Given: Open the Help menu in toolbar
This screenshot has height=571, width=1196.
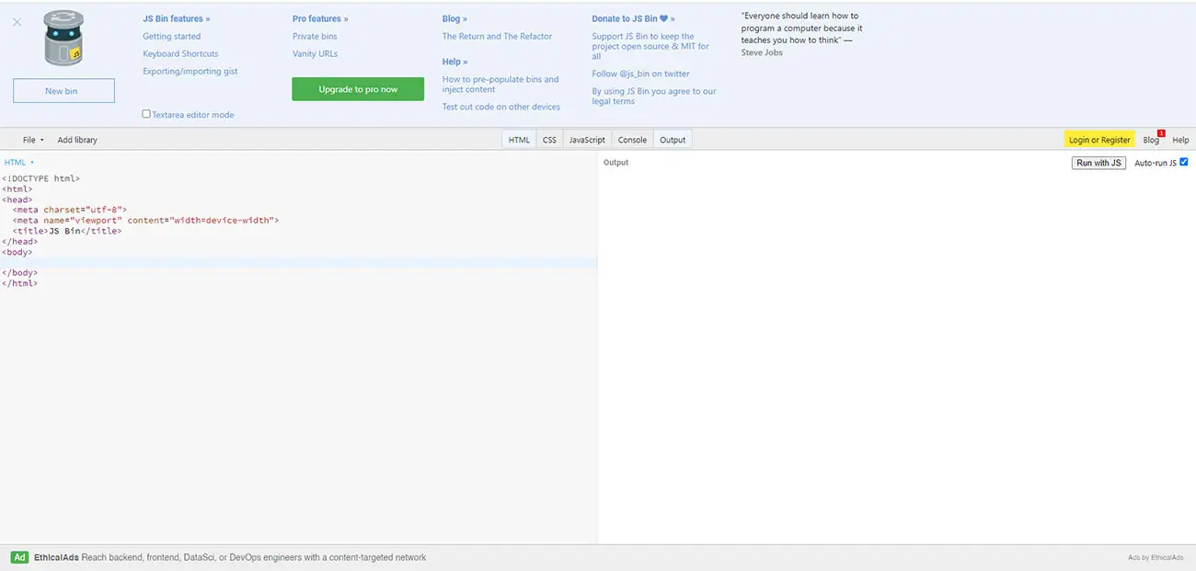Looking at the screenshot, I should pyautogui.click(x=1180, y=140).
